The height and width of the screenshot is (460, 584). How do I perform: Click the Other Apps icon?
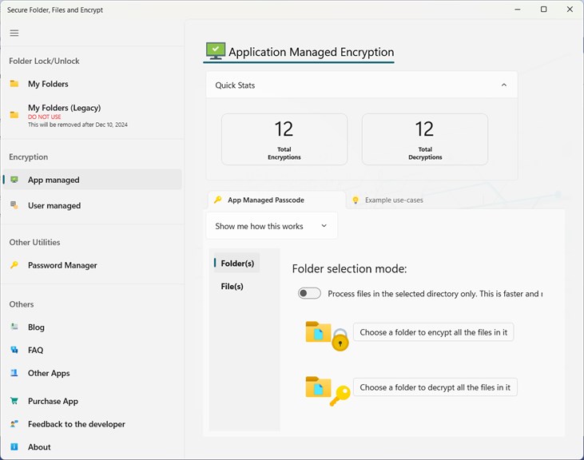pos(14,373)
